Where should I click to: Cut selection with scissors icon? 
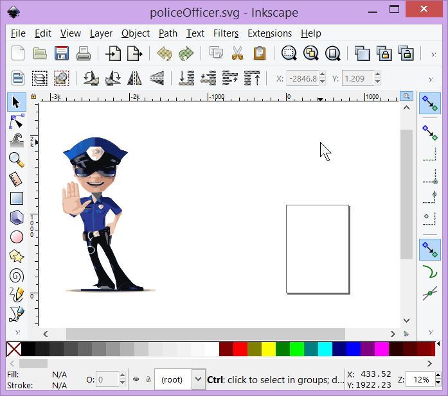coord(237,53)
